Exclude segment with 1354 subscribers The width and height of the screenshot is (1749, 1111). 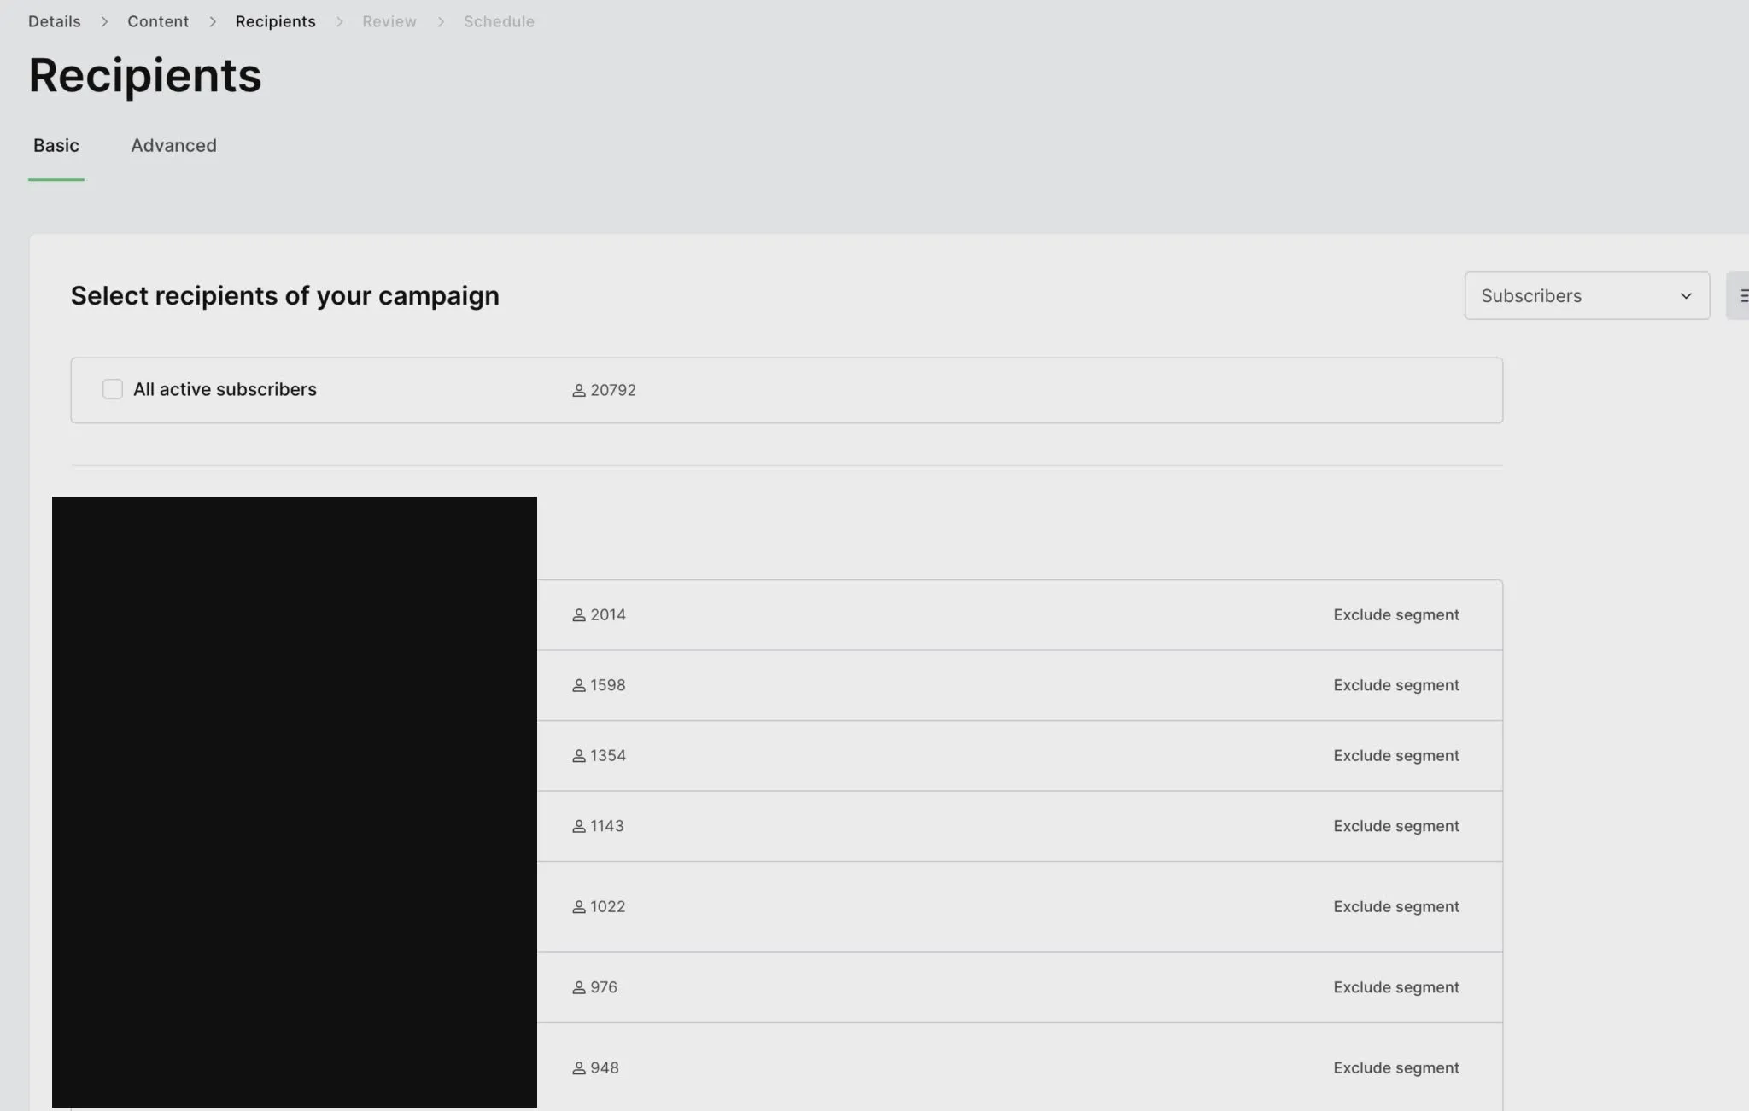click(x=1395, y=756)
